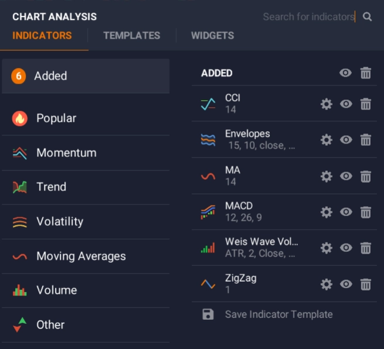Delete all added indicators using header trash
Image resolution: width=384 pixels, height=349 pixels.
click(366, 73)
